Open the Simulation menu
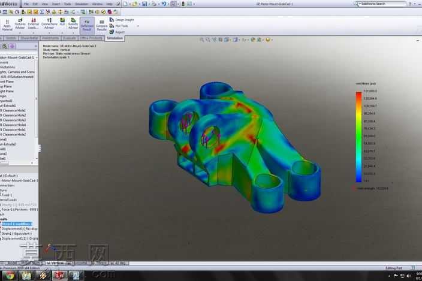This screenshot has width=422, height=281. 82,4
